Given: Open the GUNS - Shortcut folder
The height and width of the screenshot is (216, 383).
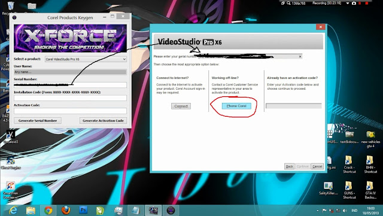Looking at the screenshot, I should point(349,190).
